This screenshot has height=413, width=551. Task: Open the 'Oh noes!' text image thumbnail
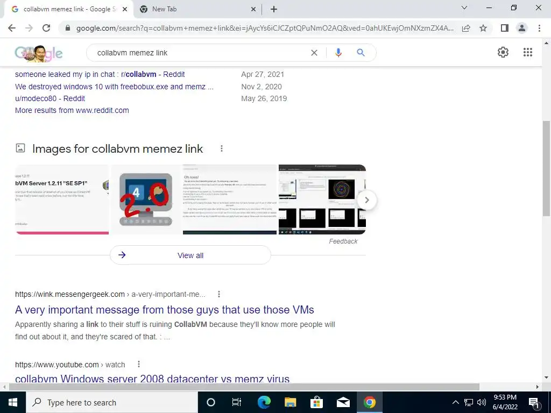click(230, 200)
